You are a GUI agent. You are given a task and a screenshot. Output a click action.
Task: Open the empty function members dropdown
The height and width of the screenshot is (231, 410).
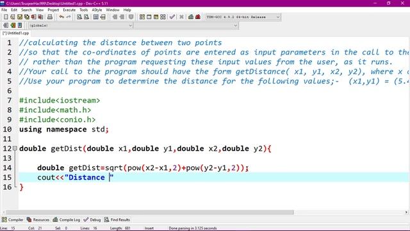point(186,26)
